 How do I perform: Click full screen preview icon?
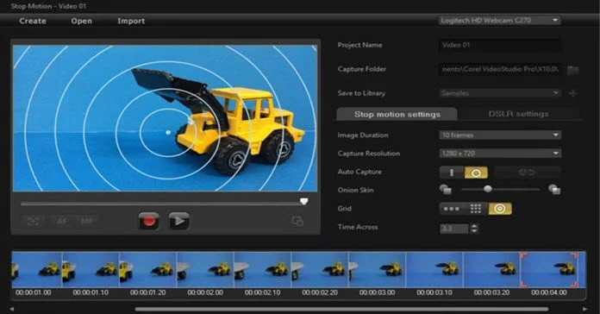33,221
